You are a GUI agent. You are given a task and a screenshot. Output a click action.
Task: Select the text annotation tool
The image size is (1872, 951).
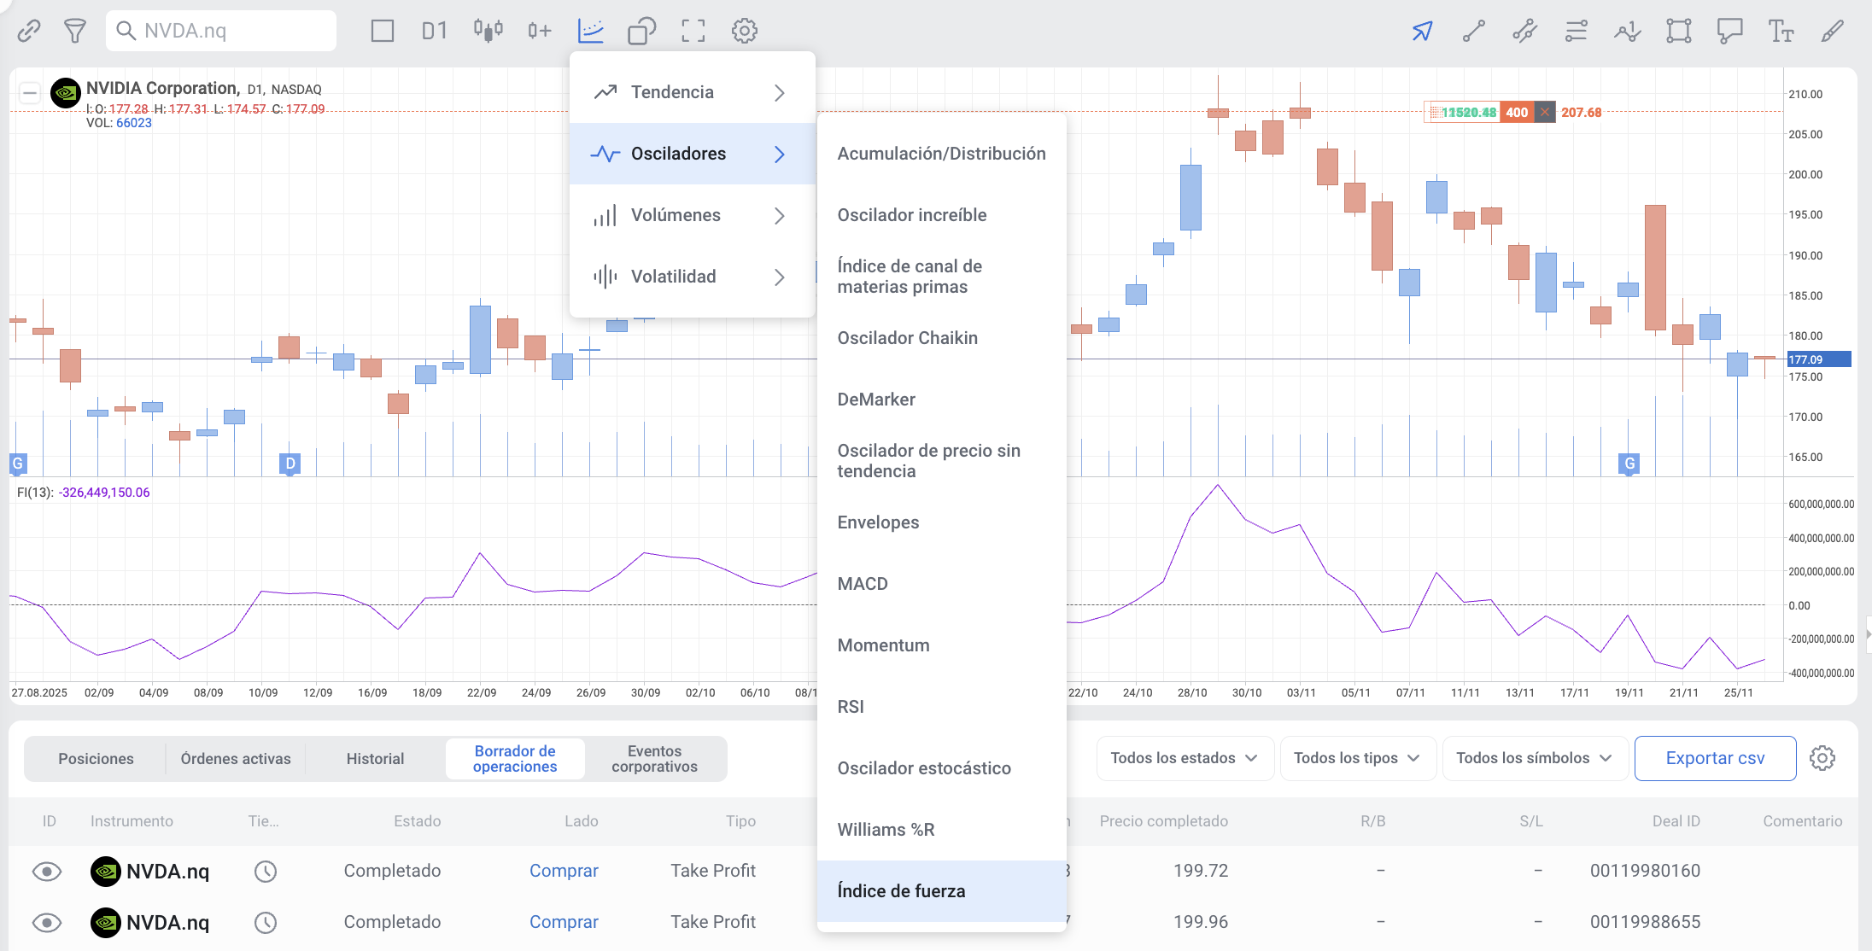pos(1781,32)
